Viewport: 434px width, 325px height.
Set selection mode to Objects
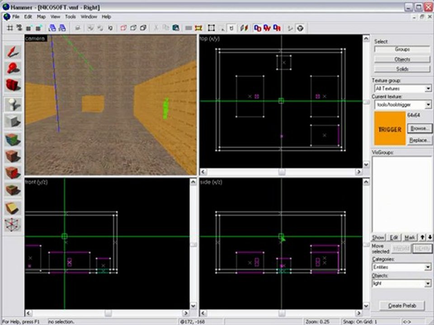click(402, 59)
